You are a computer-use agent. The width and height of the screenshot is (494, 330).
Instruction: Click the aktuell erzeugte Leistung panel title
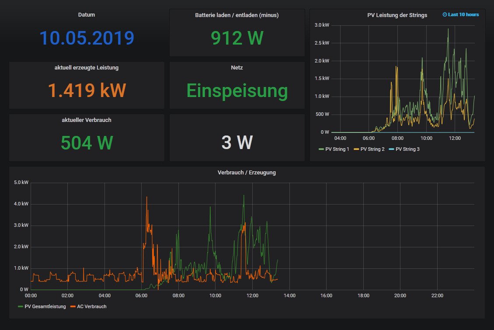(x=87, y=68)
